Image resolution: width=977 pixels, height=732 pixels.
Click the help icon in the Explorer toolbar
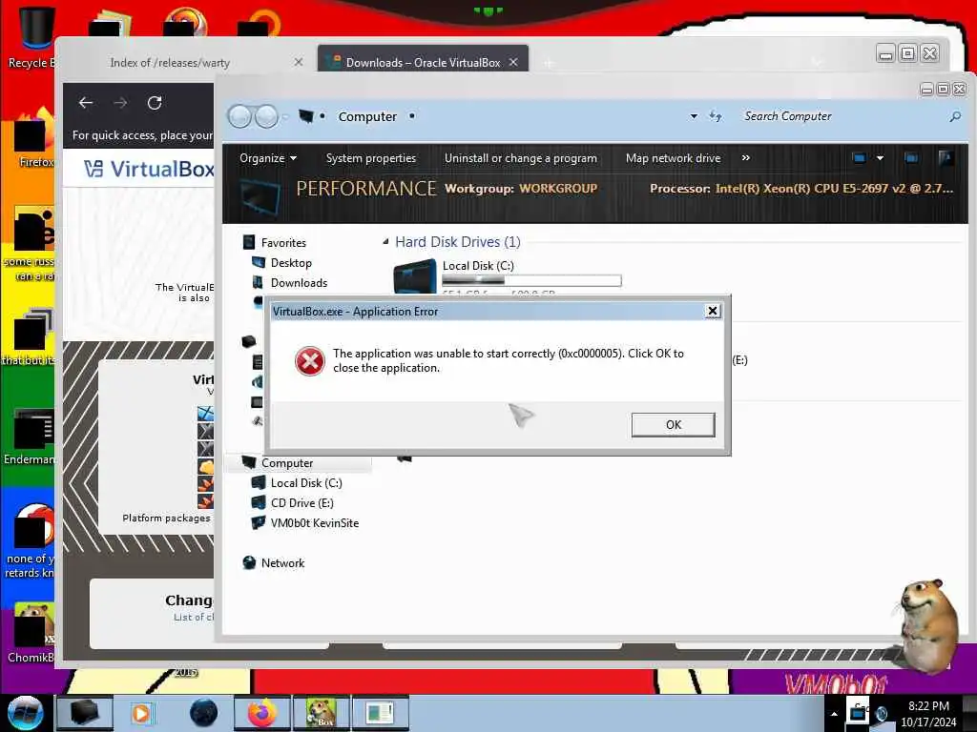(946, 158)
